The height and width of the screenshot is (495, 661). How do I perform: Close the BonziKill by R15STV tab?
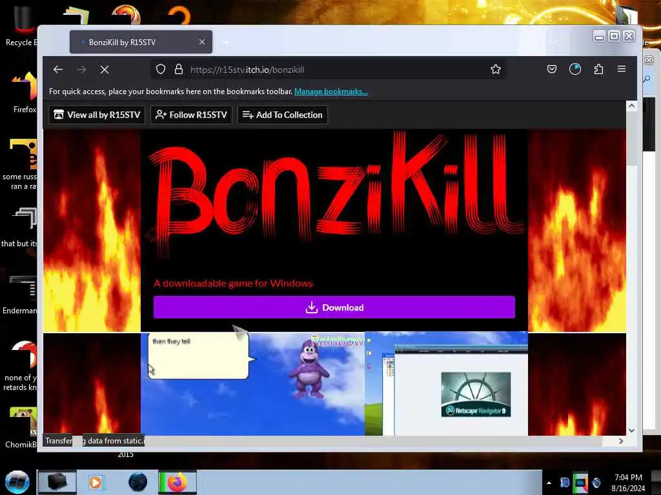[x=202, y=42]
